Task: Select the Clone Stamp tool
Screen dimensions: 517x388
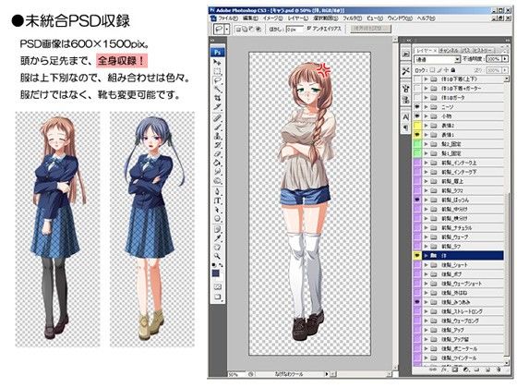Action: (217, 136)
